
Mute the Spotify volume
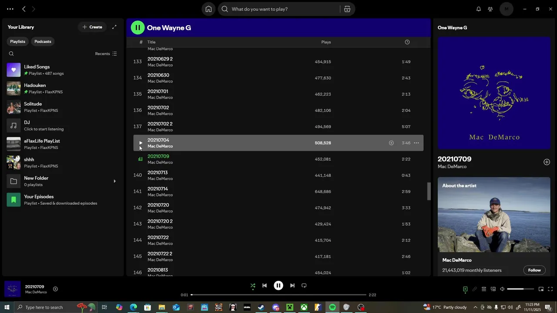click(x=502, y=289)
